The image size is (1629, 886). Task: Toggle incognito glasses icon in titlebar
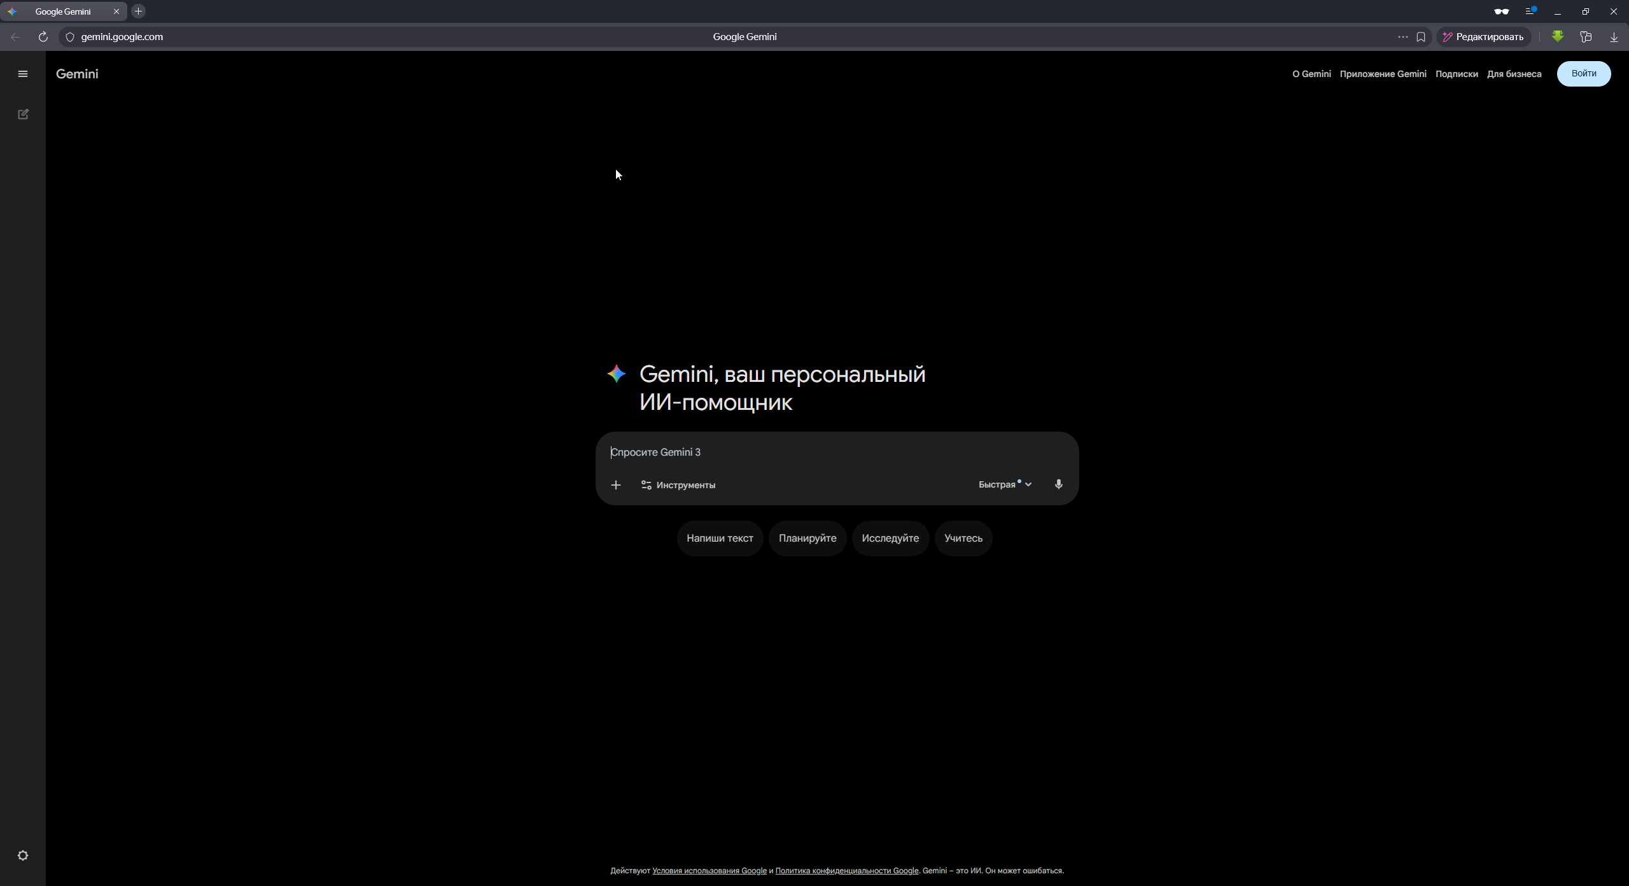(1501, 11)
